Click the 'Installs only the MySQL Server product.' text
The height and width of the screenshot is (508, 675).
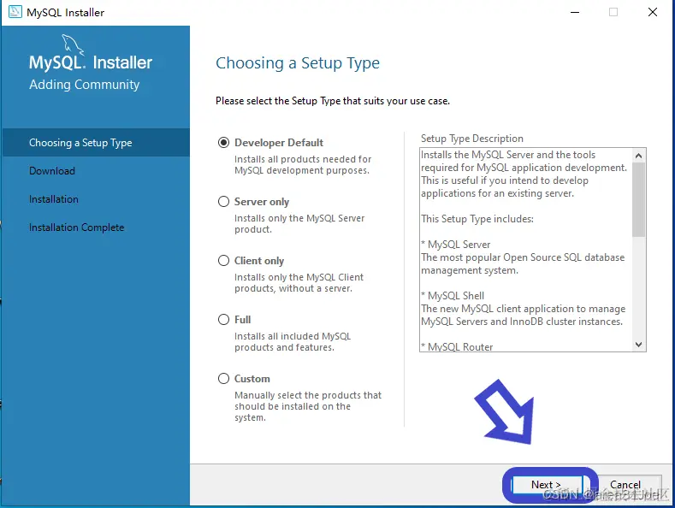[299, 224]
